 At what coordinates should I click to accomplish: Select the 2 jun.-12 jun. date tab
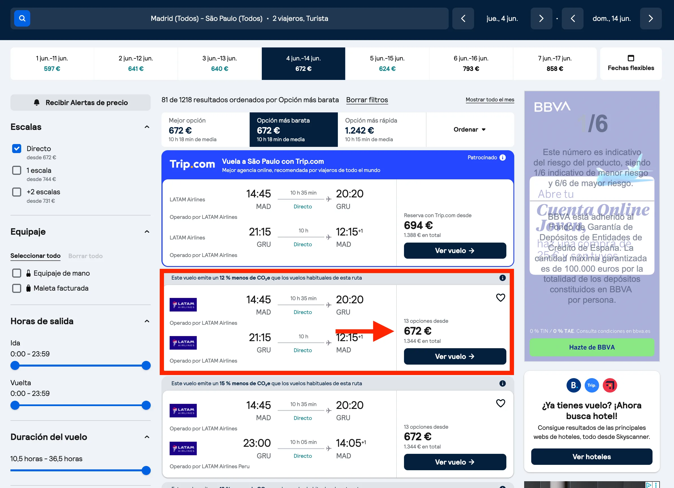click(x=136, y=64)
